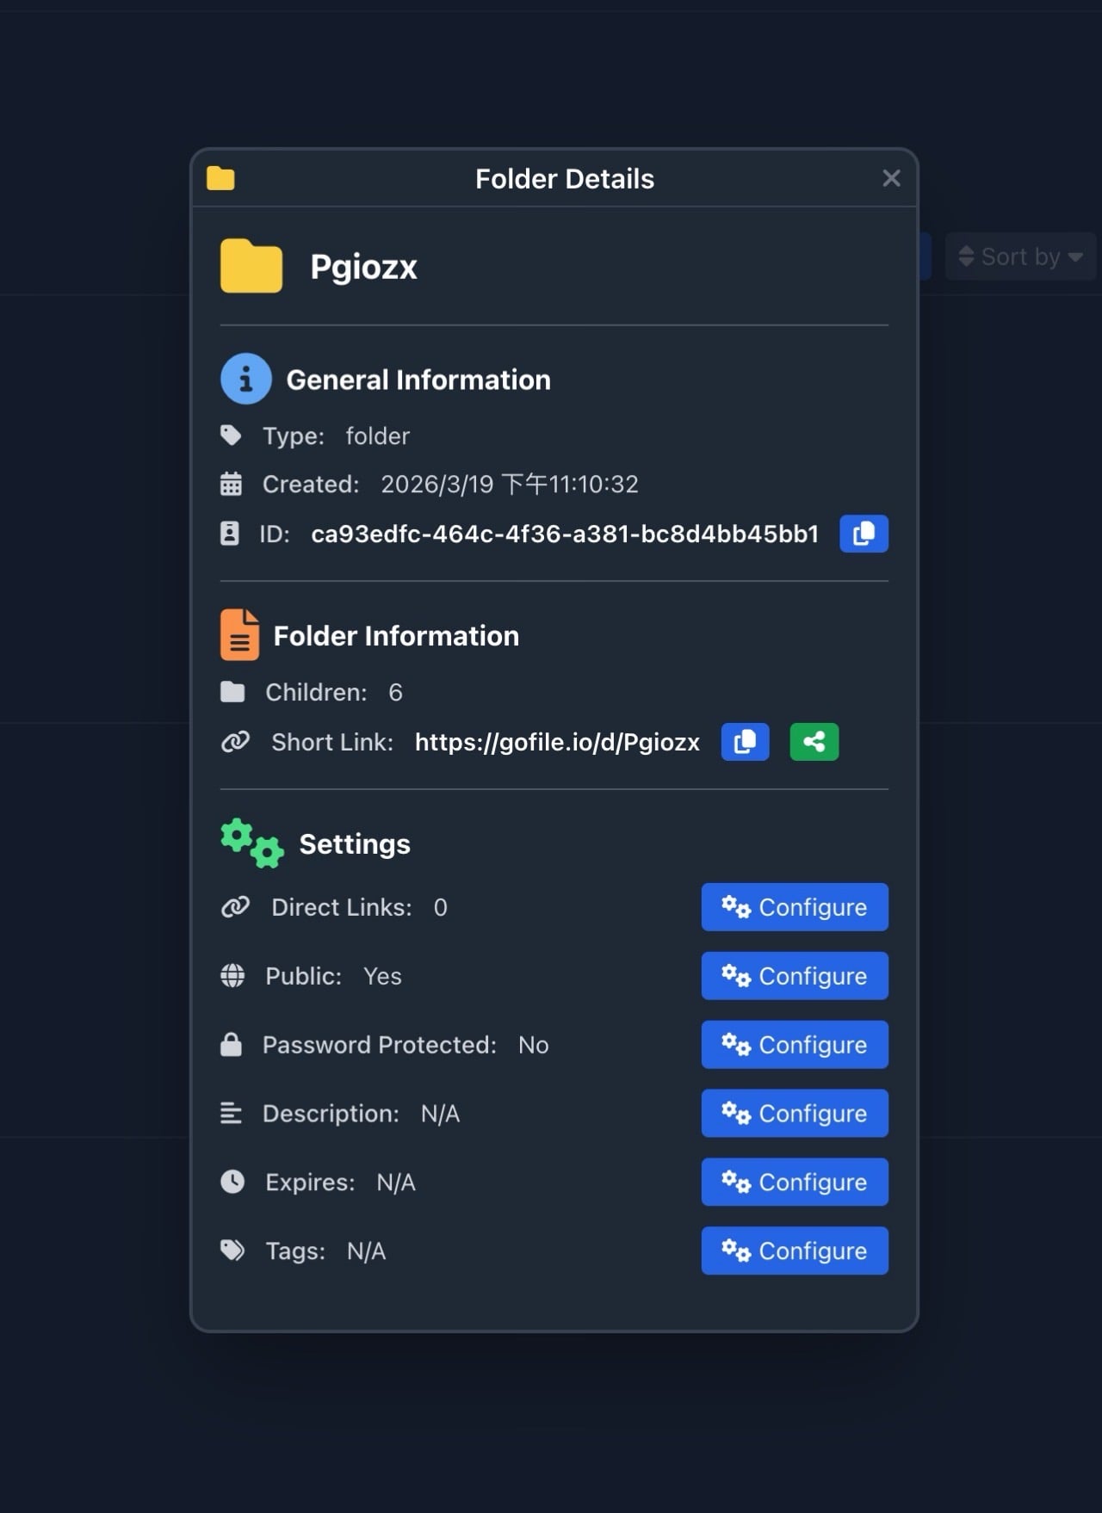Configure Password Protected setting
This screenshot has width=1102, height=1513.
click(x=794, y=1045)
